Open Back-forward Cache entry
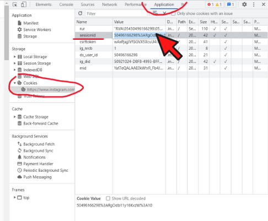Viewport: 268px width, 221px height. pos(41,123)
